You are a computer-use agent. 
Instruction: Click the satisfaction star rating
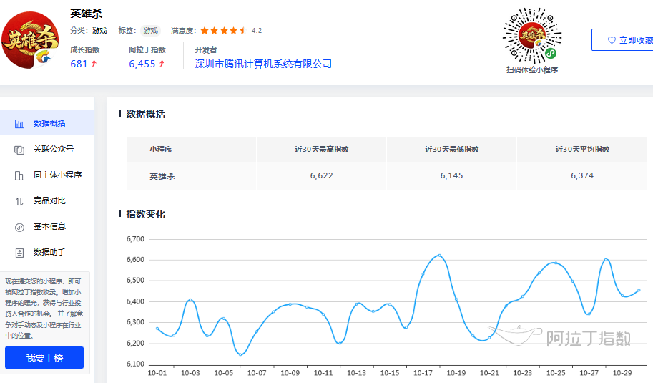point(223,30)
